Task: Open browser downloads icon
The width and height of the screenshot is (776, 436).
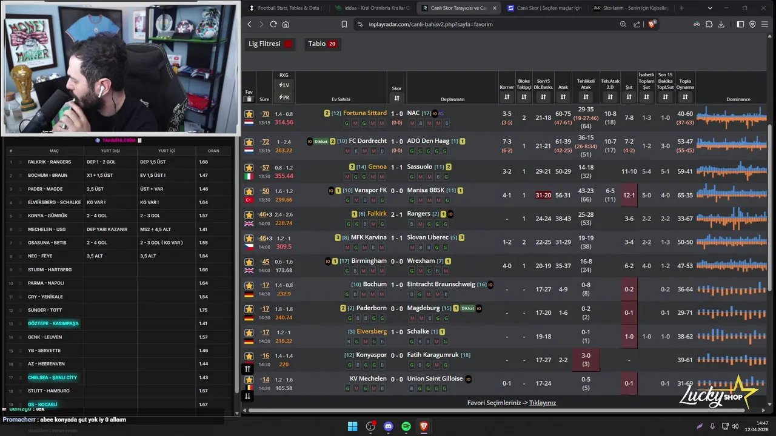Action: point(721,24)
